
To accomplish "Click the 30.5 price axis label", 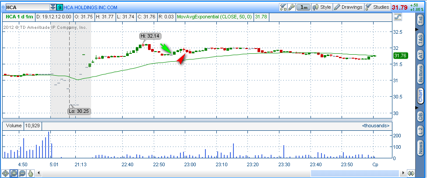I will coord(398,97).
